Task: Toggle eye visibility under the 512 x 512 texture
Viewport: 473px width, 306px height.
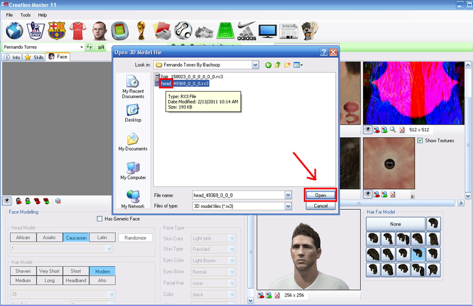Action: point(368,129)
